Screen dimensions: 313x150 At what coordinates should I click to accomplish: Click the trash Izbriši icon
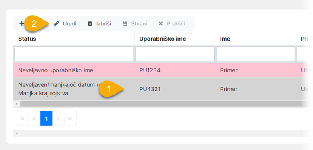90,24
